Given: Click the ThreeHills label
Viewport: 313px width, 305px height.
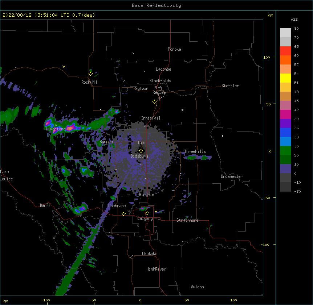Looking at the screenshot, I should [x=195, y=151].
